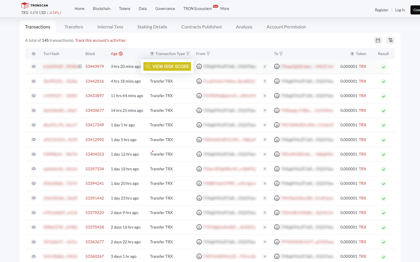Open block 53360267 link
This screenshot has height=262, width=420.
[x=94, y=256]
